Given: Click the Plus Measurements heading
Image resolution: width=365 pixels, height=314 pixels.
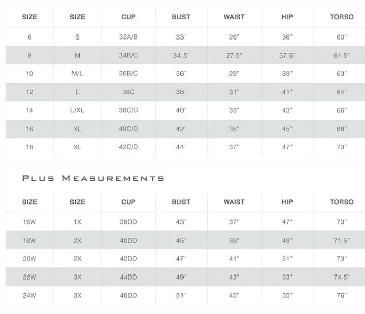Looking at the screenshot, I should point(93,178).
